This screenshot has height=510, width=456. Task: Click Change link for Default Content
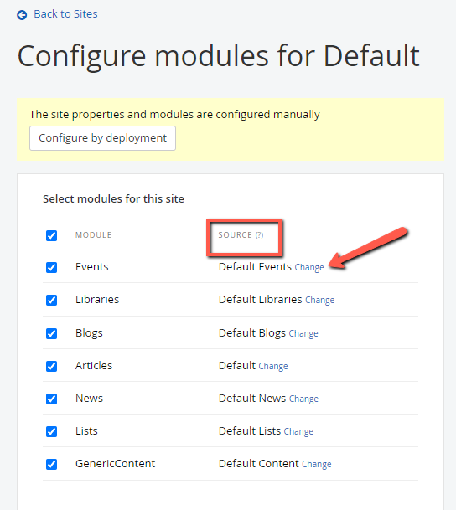317,464
